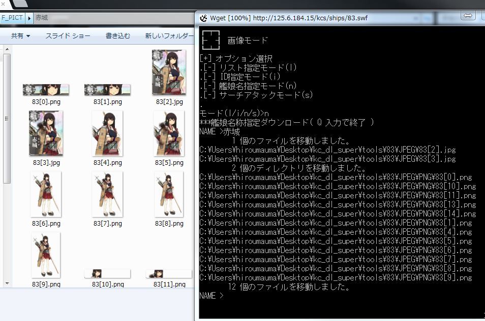Click 新しいフォルダー in Explorer toolbar
Screen dimensions: 485x321
[x=169, y=36]
